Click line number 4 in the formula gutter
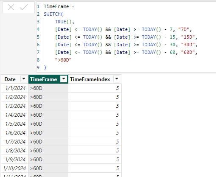The width and height of the screenshot is (216, 177). tap(38, 29)
